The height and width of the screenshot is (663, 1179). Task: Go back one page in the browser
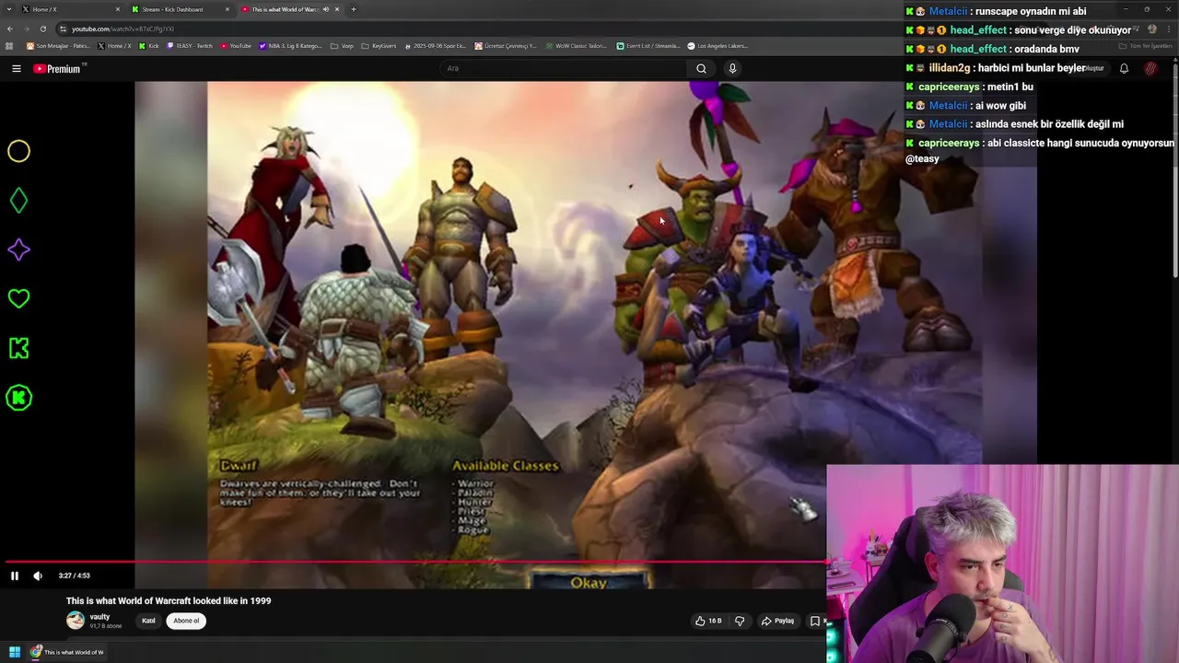pos(9,29)
